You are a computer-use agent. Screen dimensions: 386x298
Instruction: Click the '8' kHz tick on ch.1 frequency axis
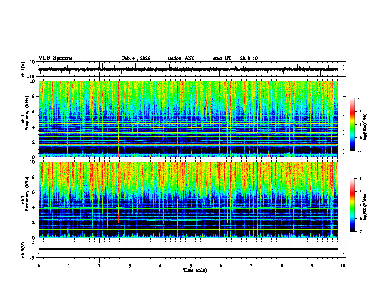point(34,96)
